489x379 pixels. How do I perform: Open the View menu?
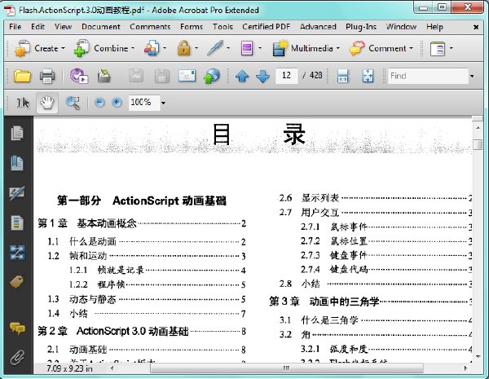pyautogui.click(x=63, y=27)
